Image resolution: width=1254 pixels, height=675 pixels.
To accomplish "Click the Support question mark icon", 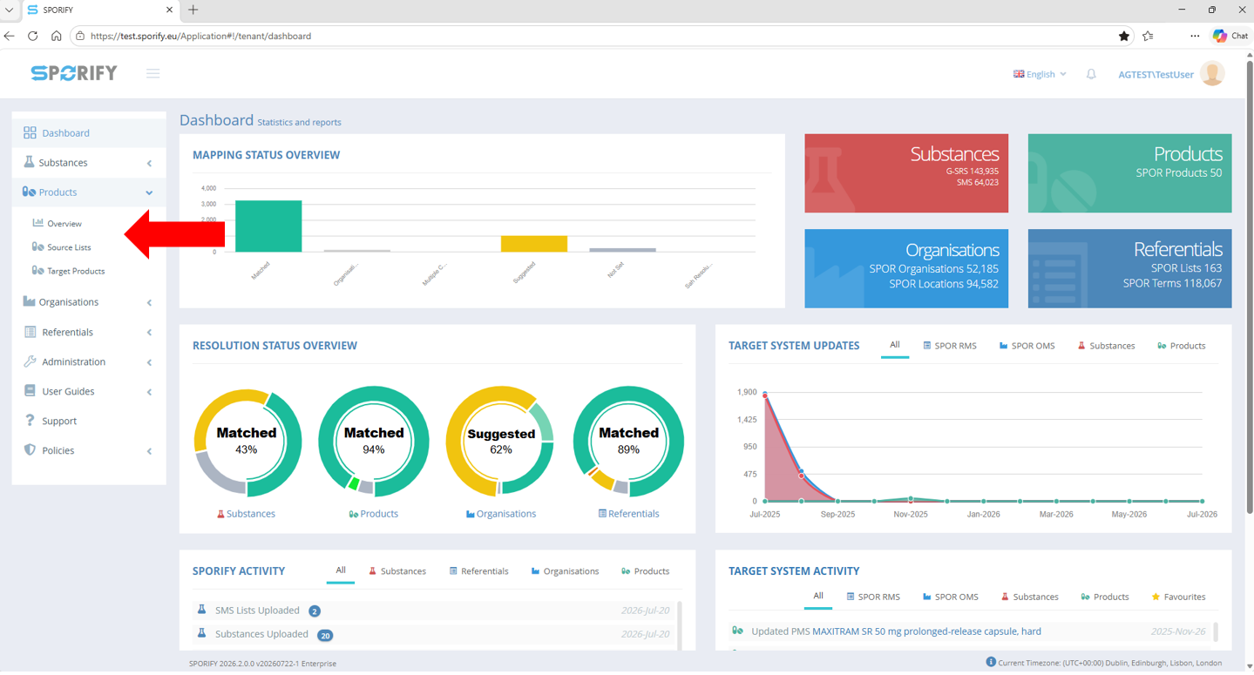I will coord(30,421).
